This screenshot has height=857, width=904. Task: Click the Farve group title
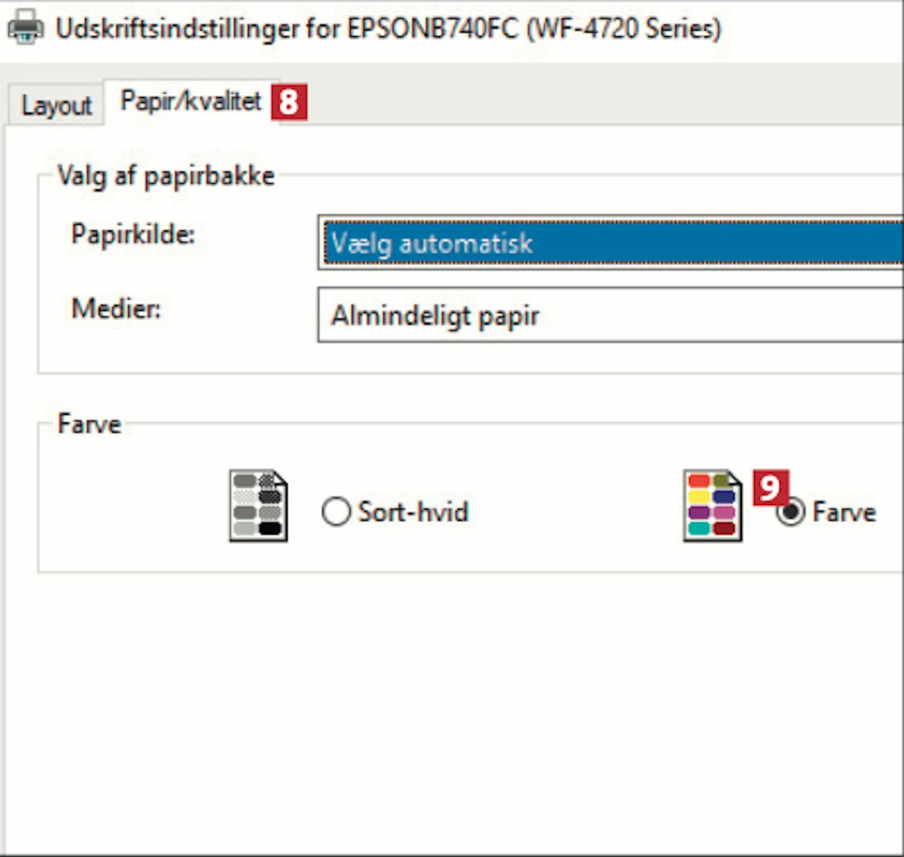[89, 424]
